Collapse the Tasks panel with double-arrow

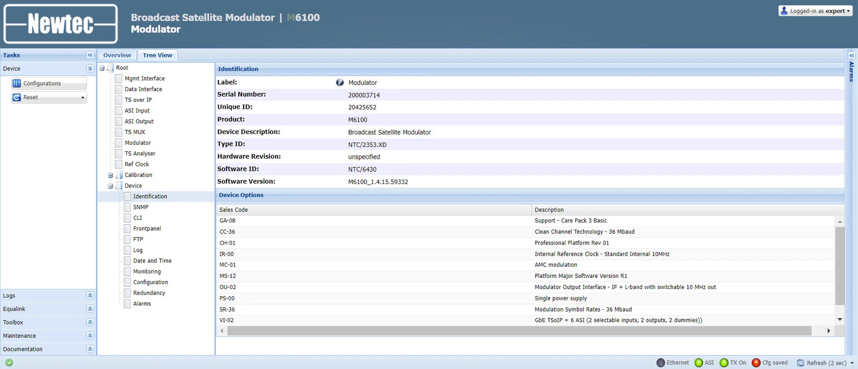[x=90, y=55]
